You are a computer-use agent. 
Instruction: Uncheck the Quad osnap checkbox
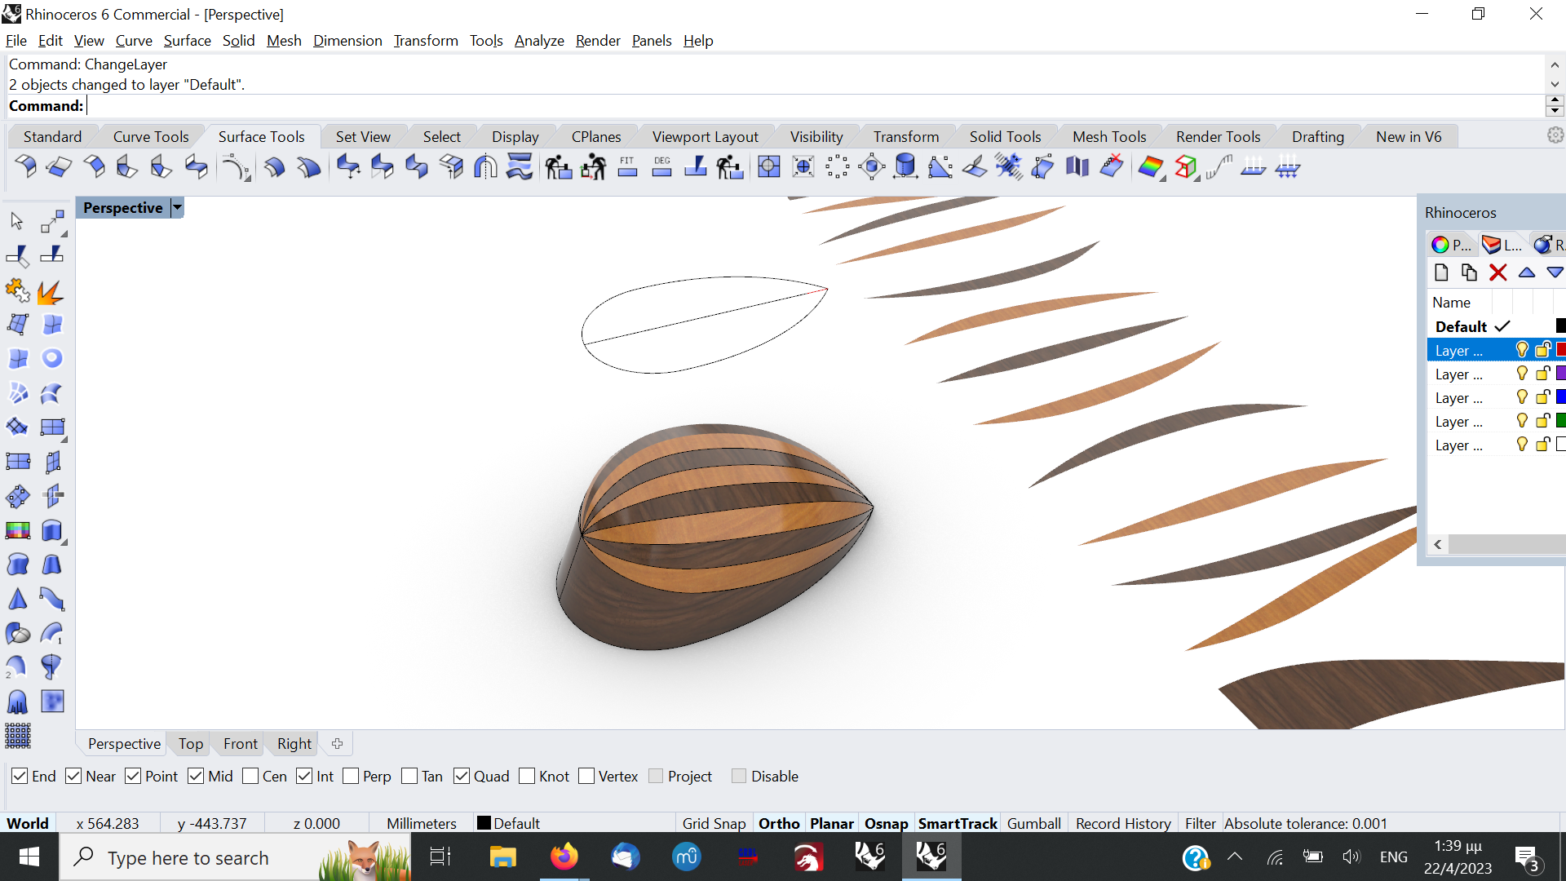click(462, 776)
